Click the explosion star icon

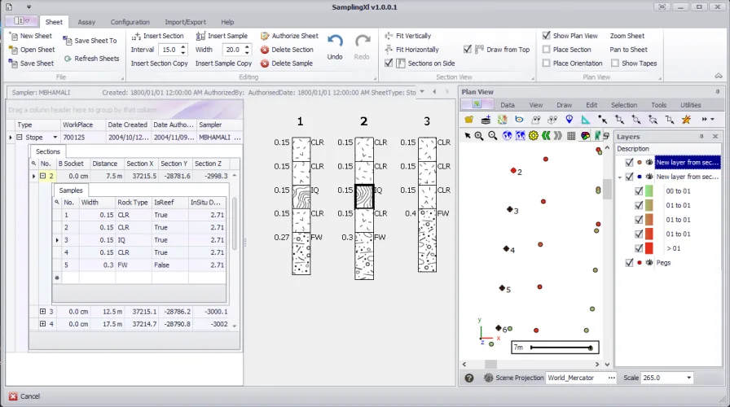pyautogui.click(x=686, y=120)
